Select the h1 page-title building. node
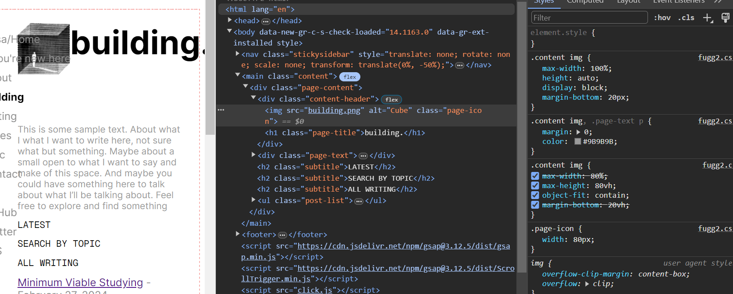This screenshot has width=733, height=294. [345, 133]
